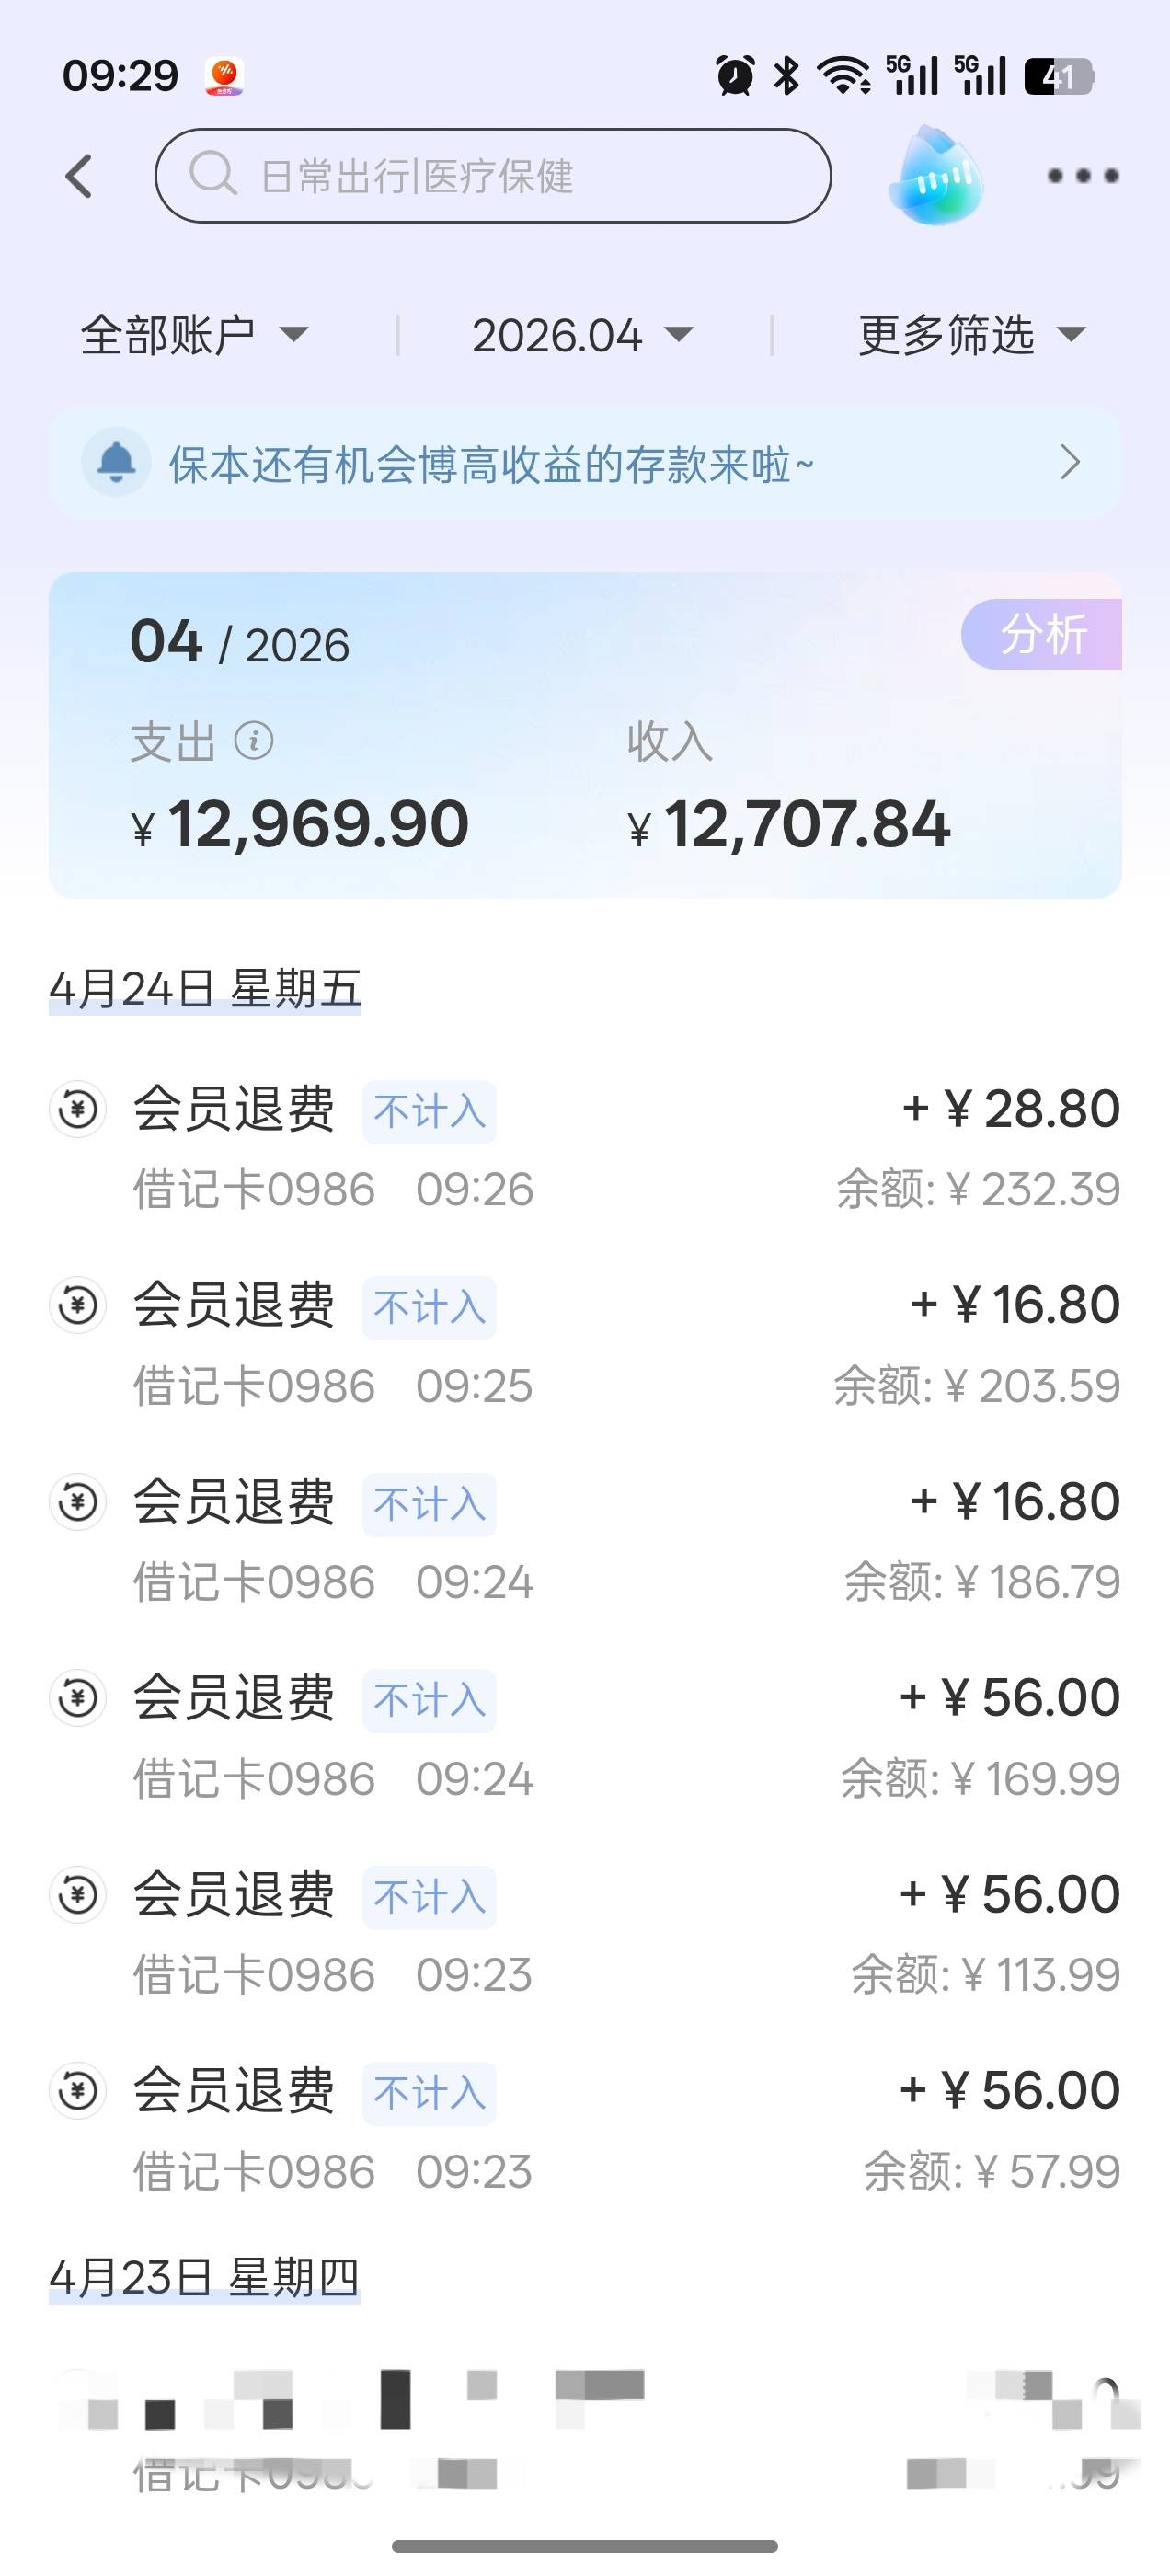Open the deposit promotion banner arrow

1070,463
